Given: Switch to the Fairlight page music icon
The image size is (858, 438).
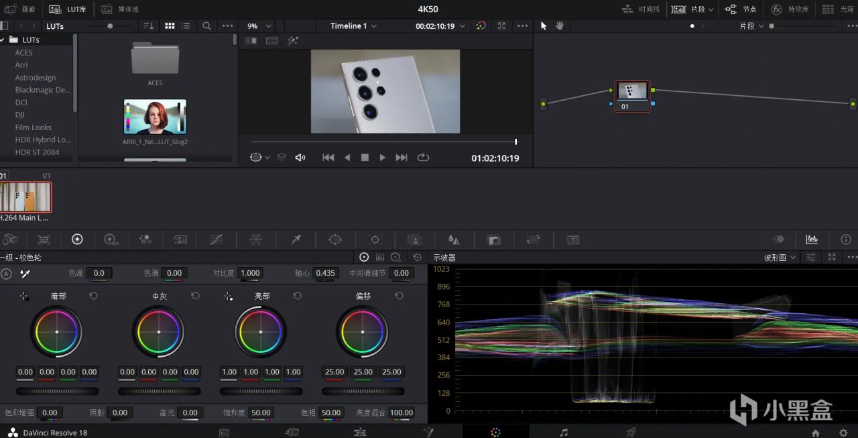Looking at the screenshot, I should pyautogui.click(x=564, y=433).
